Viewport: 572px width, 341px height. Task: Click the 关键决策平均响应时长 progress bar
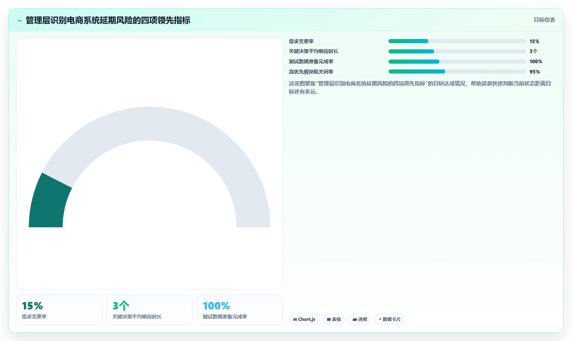[457, 51]
